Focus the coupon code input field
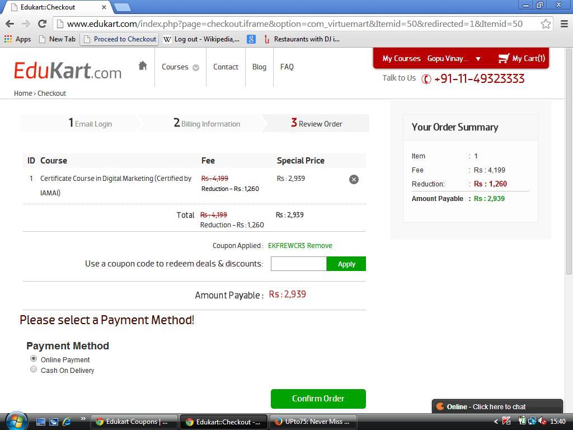This screenshot has width=573, height=430. [298, 264]
